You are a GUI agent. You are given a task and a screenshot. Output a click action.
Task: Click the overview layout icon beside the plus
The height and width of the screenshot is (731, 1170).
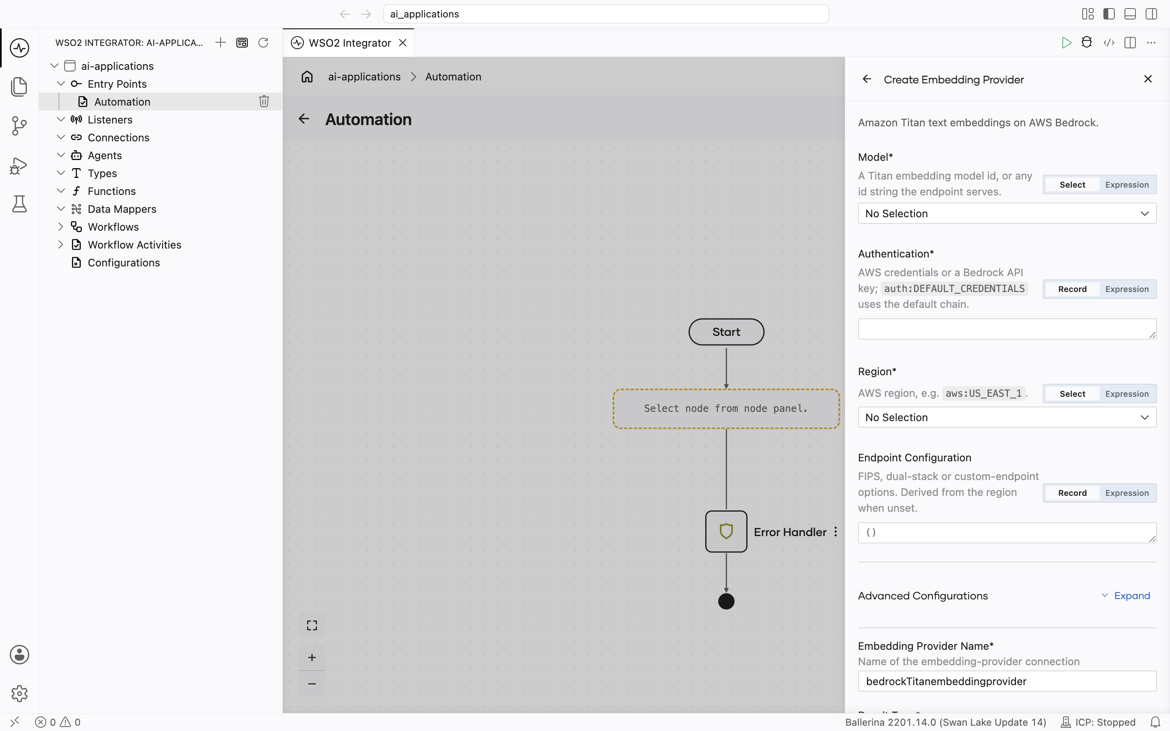(242, 43)
